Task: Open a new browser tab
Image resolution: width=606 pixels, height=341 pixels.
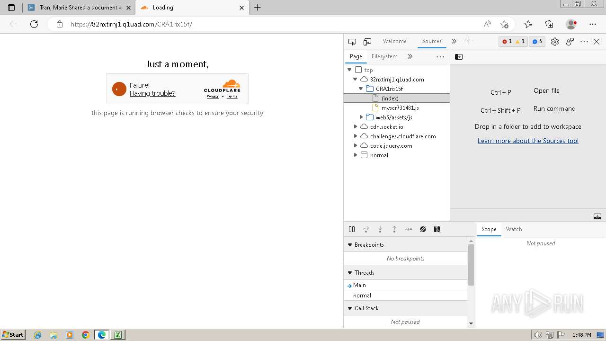Action: point(258,8)
